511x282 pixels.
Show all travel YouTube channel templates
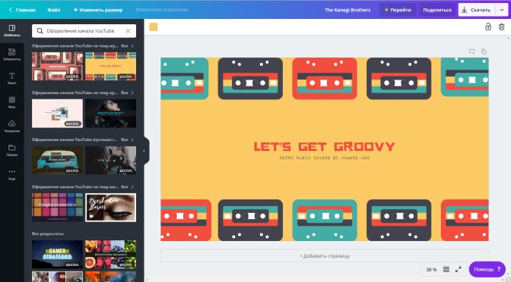point(127,139)
